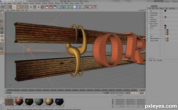Image resolution: width=178 pixels, height=110 pixels.
Task: Click the yellow plus last-tool icon
Action: pos(26,7)
